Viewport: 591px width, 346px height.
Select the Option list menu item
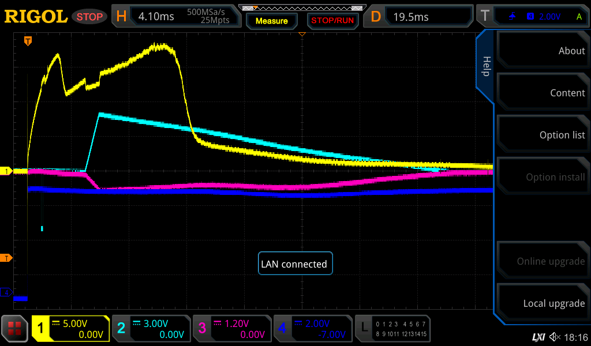click(x=543, y=135)
